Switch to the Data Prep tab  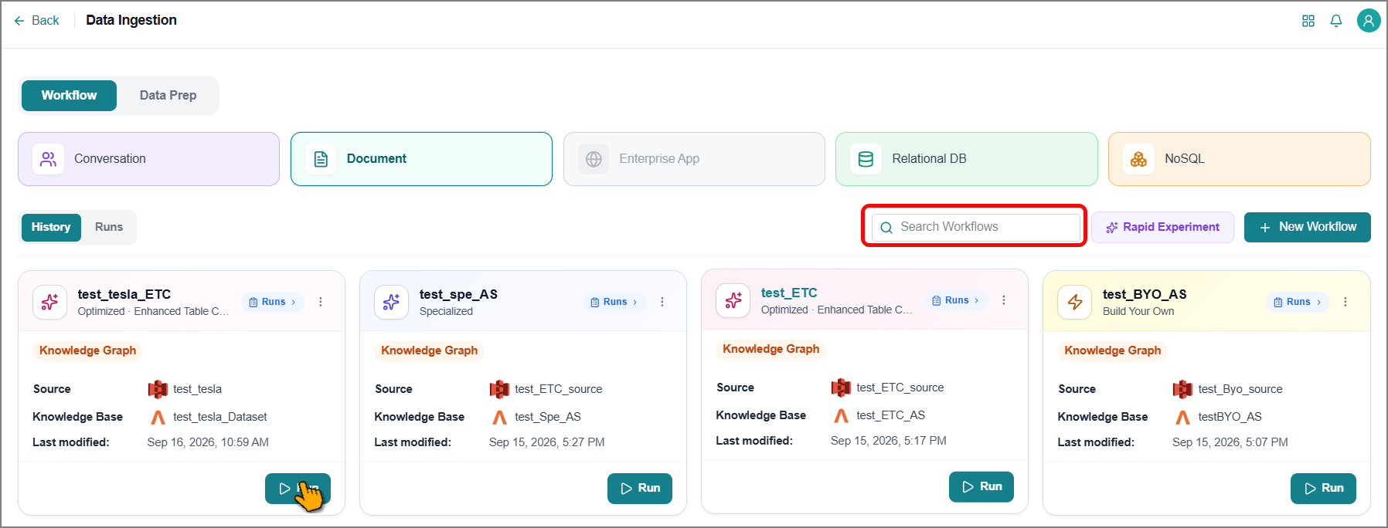click(168, 96)
